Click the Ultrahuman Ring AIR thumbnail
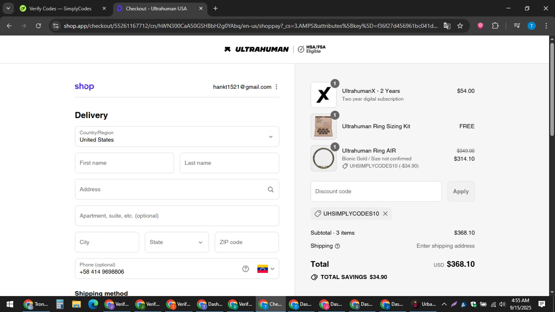 click(x=323, y=158)
